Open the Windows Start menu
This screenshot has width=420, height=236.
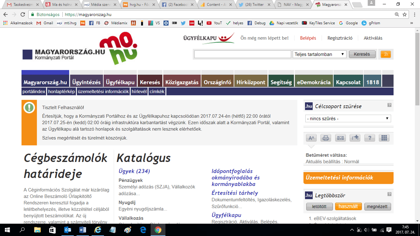7,230
